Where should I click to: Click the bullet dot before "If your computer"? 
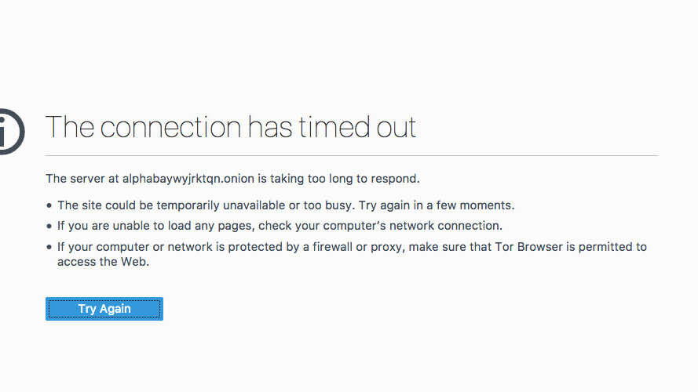point(49,247)
